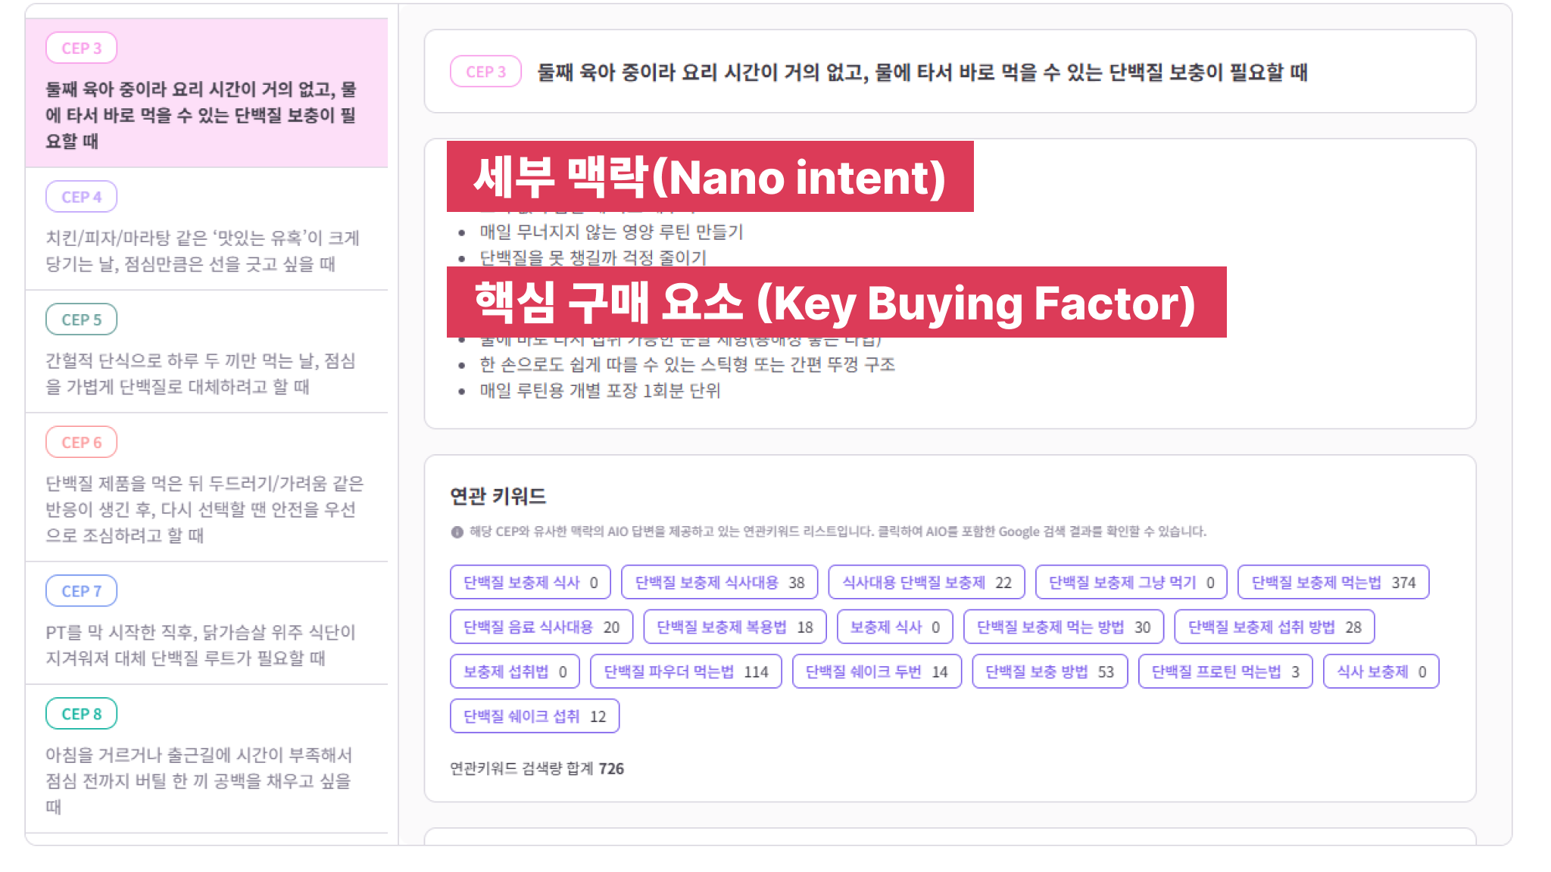The height and width of the screenshot is (872, 1551).
Task: Select the CEP 4 sidebar item
Action: [206, 229]
